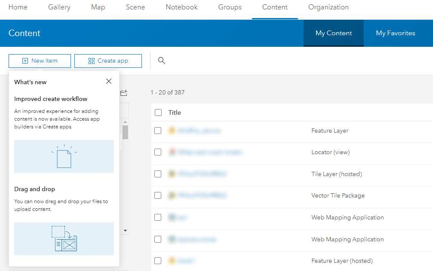
Task: Click the folder list scroll down arrow
Action: point(126,231)
